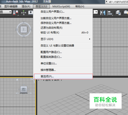Open the 图形编辑器 menu
Image resolution: width=128 pixels, height=115 pixels.
click(x=11, y=6)
